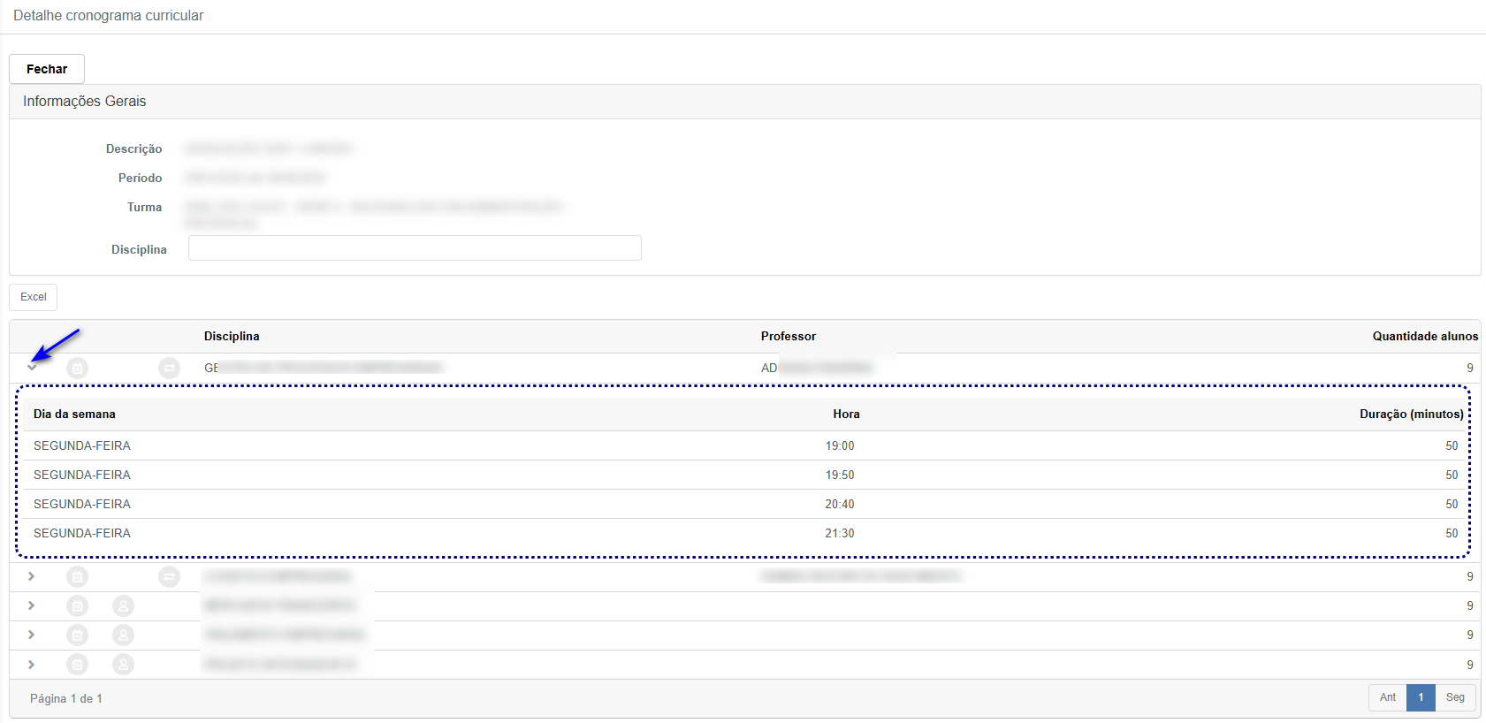1486x723 pixels.
Task: Go to next page with Seg
Action: (x=1455, y=697)
